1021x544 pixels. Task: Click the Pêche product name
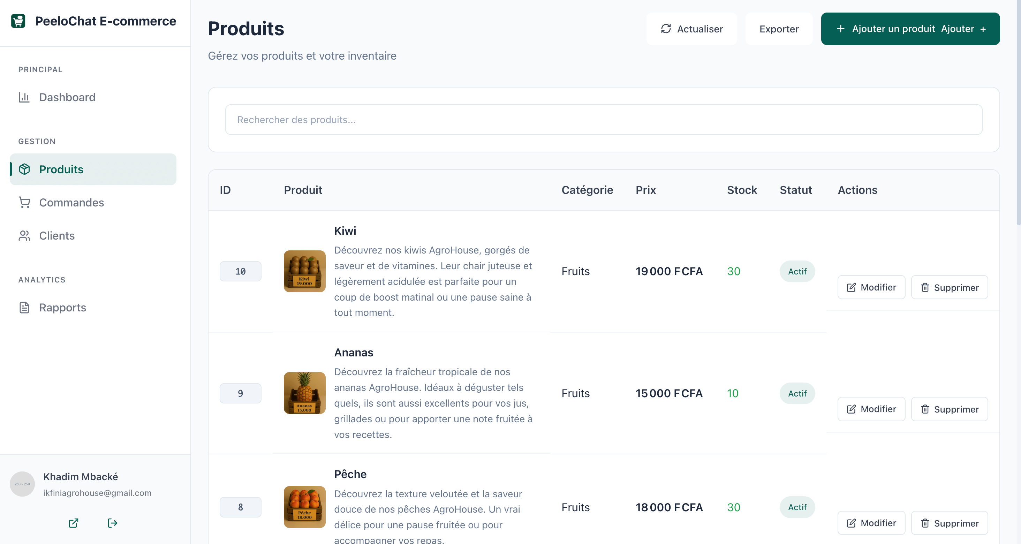350,474
